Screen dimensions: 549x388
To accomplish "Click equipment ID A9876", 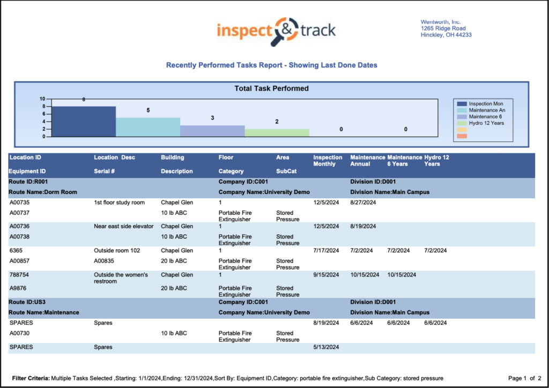I will (18, 288).
